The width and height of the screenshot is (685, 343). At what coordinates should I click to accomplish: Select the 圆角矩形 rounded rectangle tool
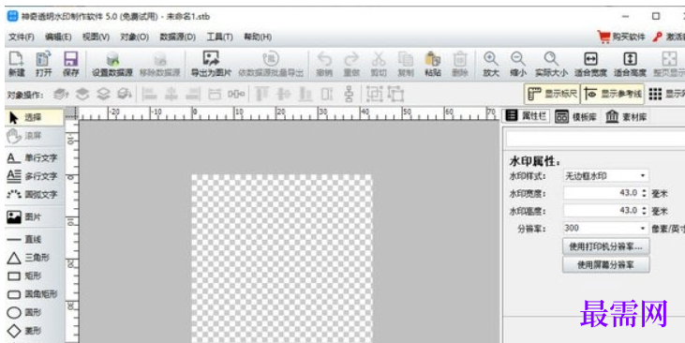(32, 294)
